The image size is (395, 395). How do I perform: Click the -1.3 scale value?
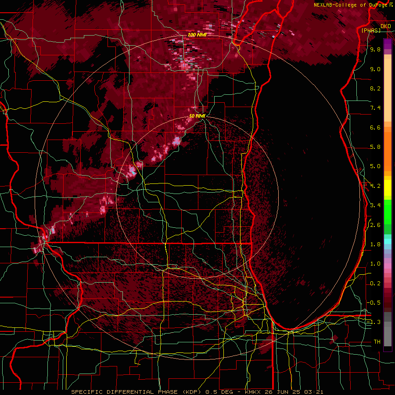pos(373,322)
